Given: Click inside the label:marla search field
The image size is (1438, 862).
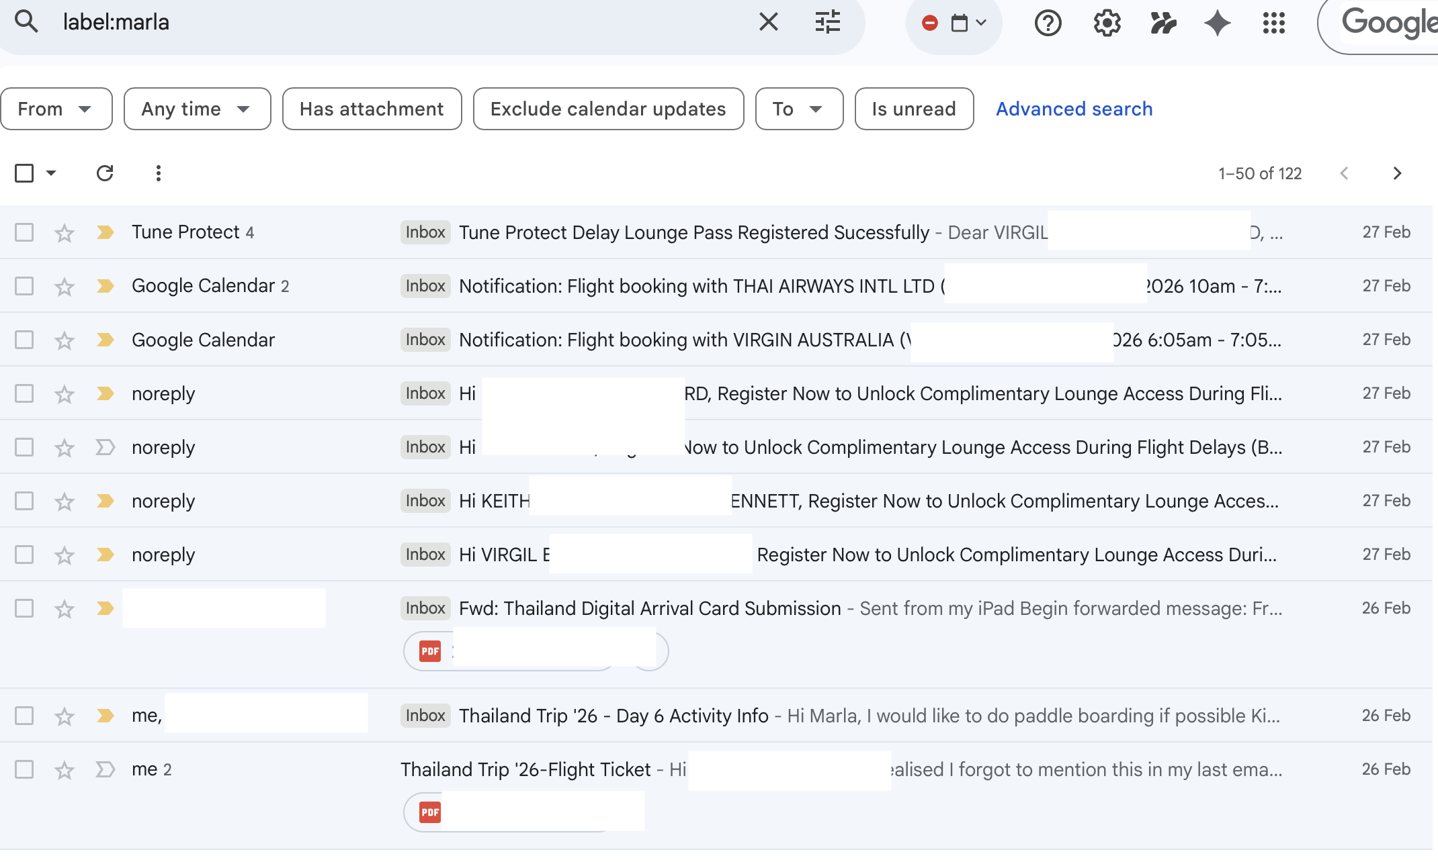Looking at the screenshot, I should [403, 22].
